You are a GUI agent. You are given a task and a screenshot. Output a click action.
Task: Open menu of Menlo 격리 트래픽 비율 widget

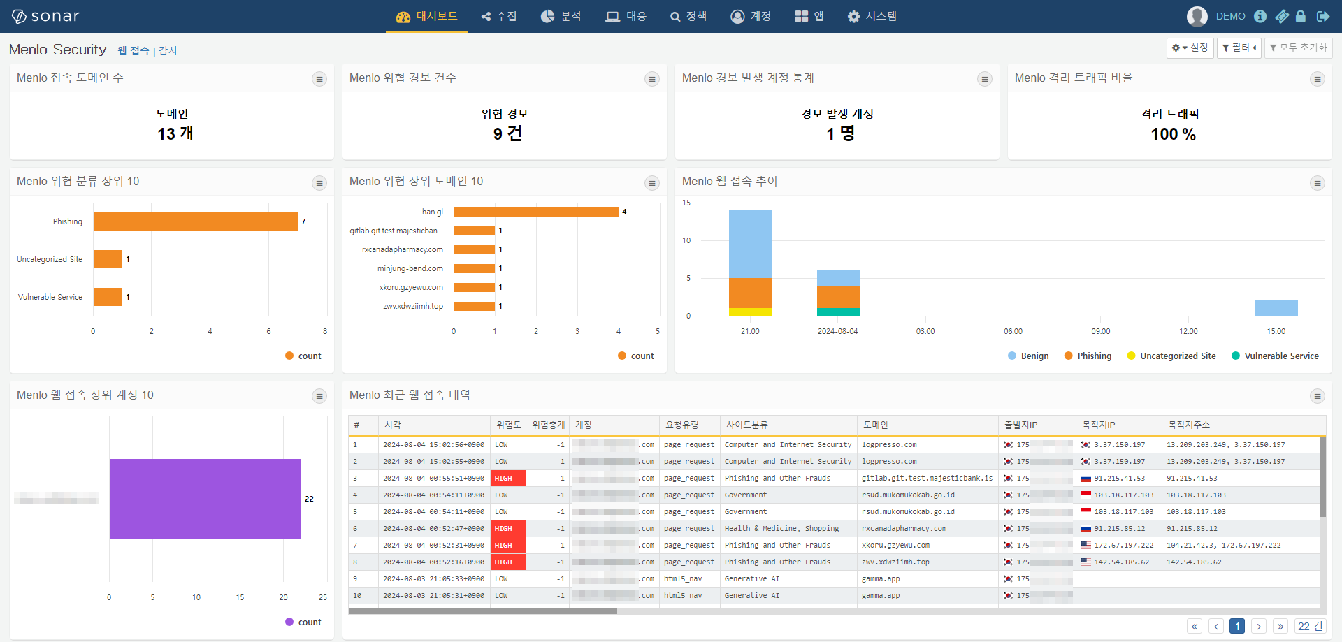(1318, 79)
